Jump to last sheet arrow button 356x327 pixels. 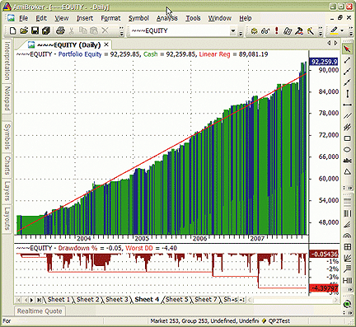click(39, 300)
